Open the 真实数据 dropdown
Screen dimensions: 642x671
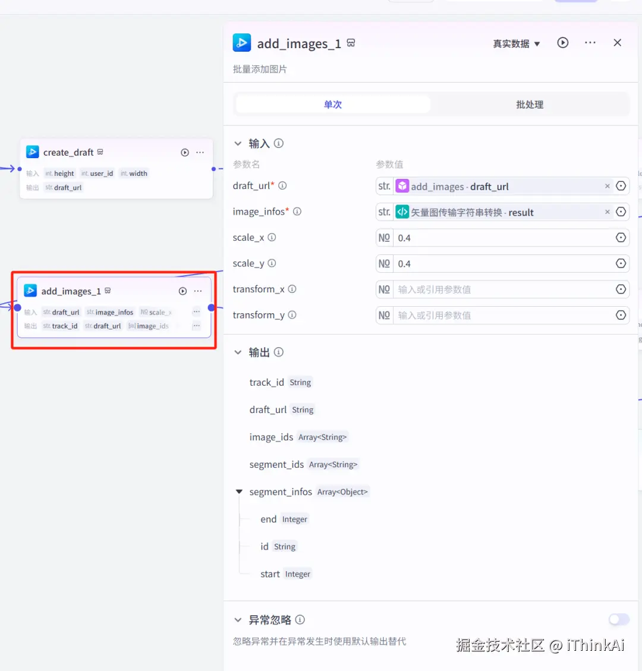tap(516, 43)
